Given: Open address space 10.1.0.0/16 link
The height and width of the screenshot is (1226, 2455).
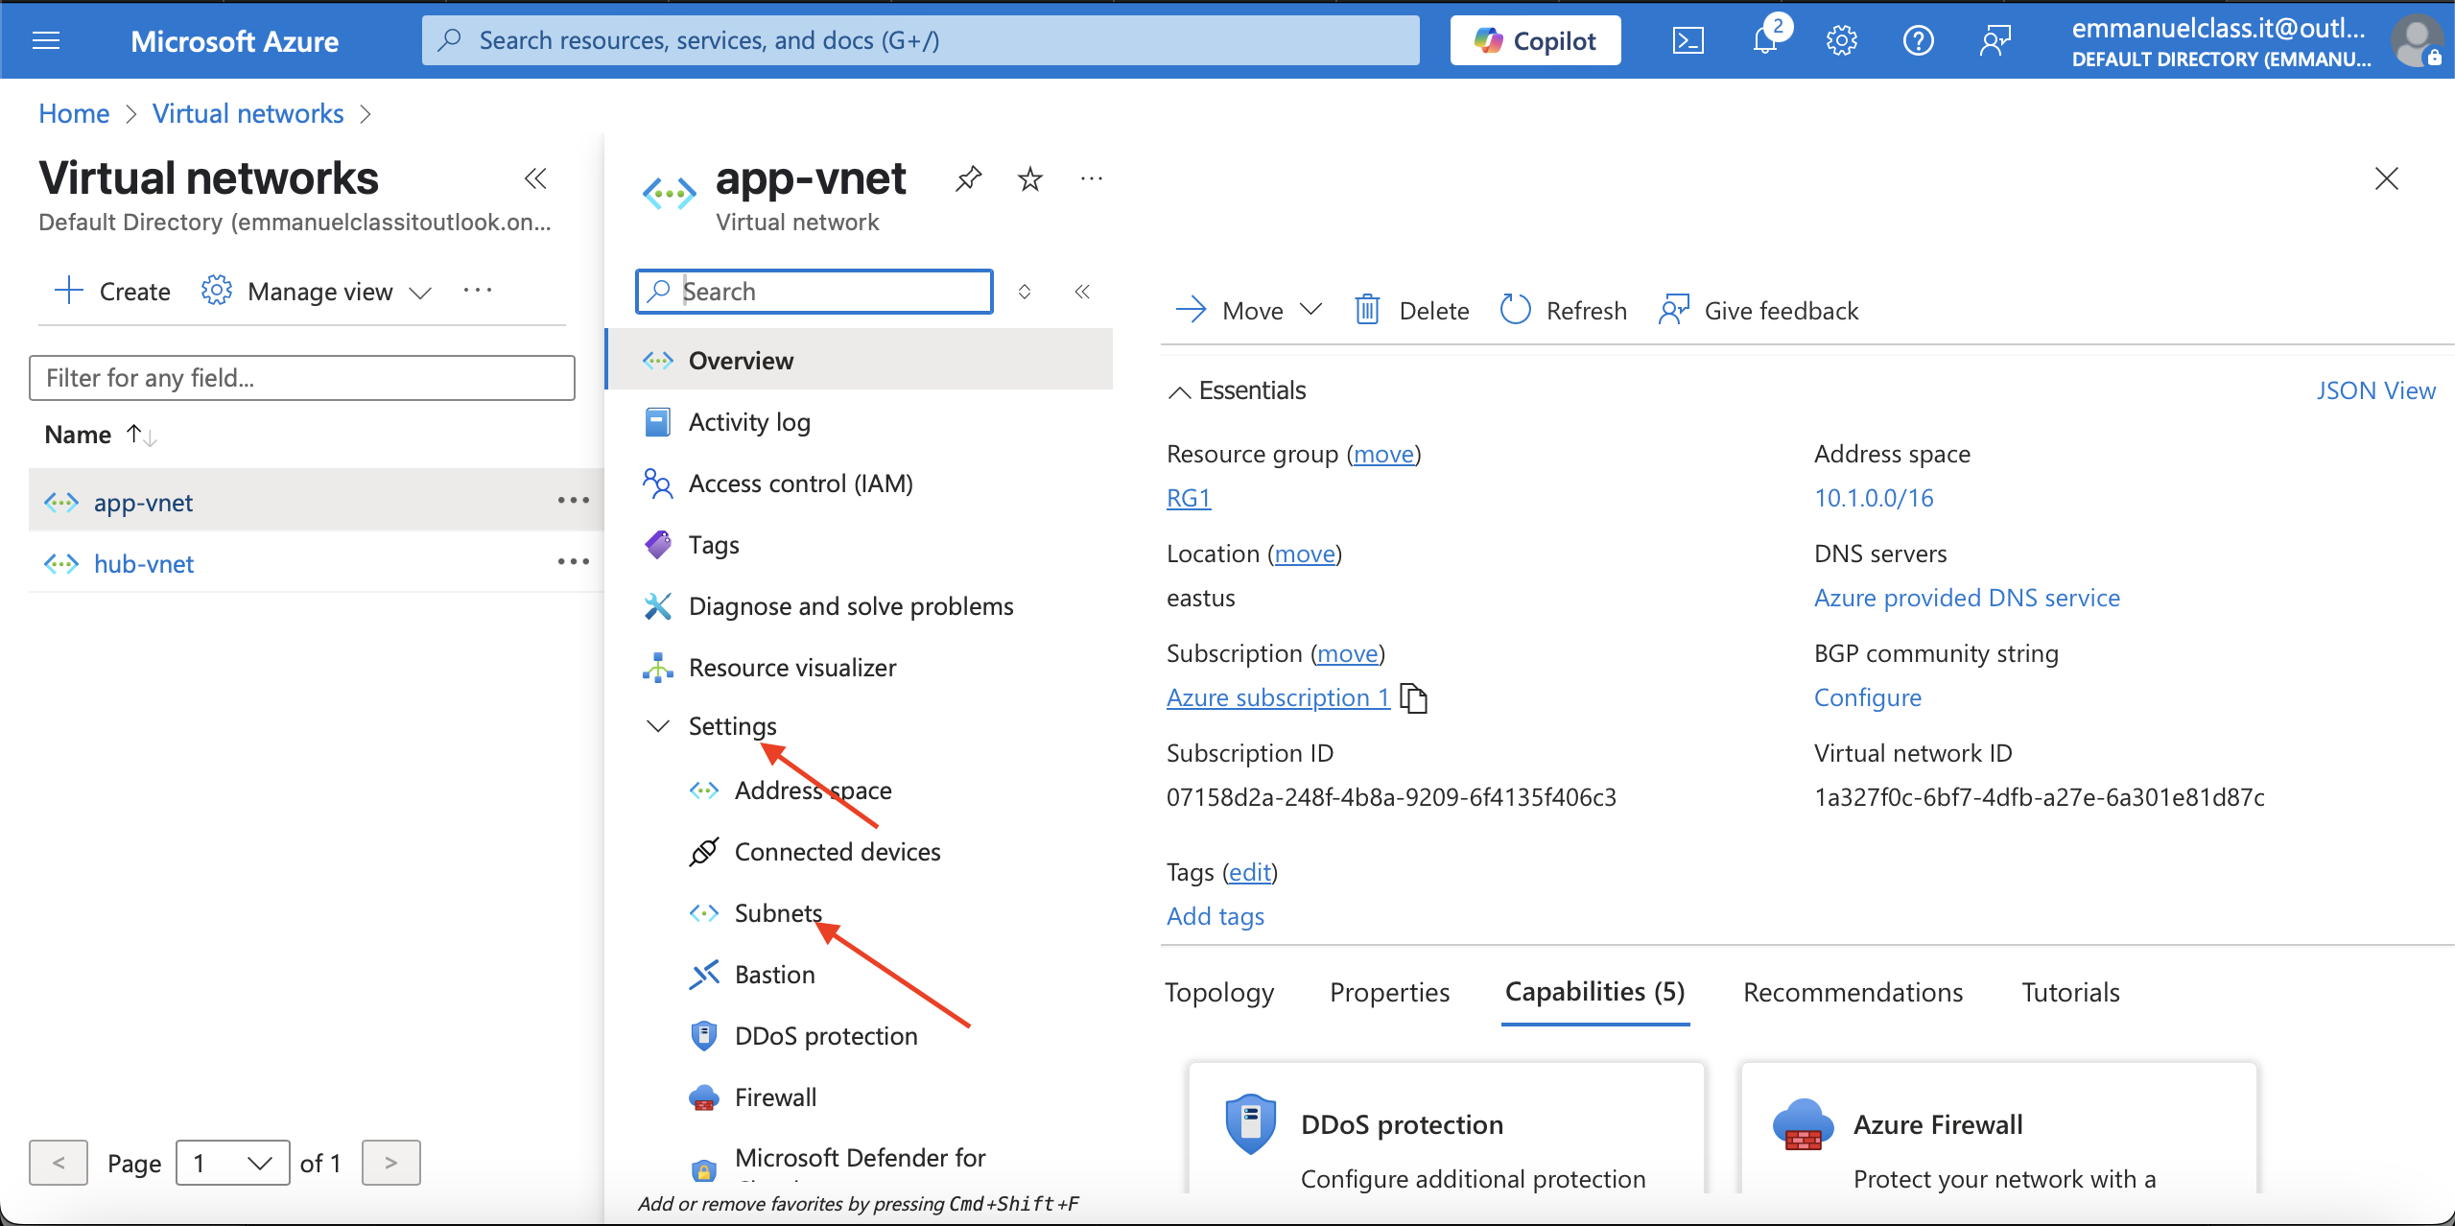Looking at the screenshot, I should [1874, 498].
